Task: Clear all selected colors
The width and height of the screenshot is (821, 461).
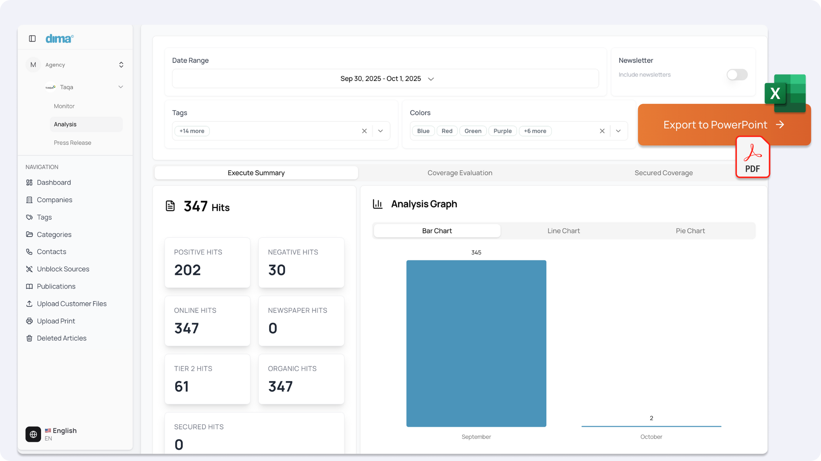Action: point(602,131)
